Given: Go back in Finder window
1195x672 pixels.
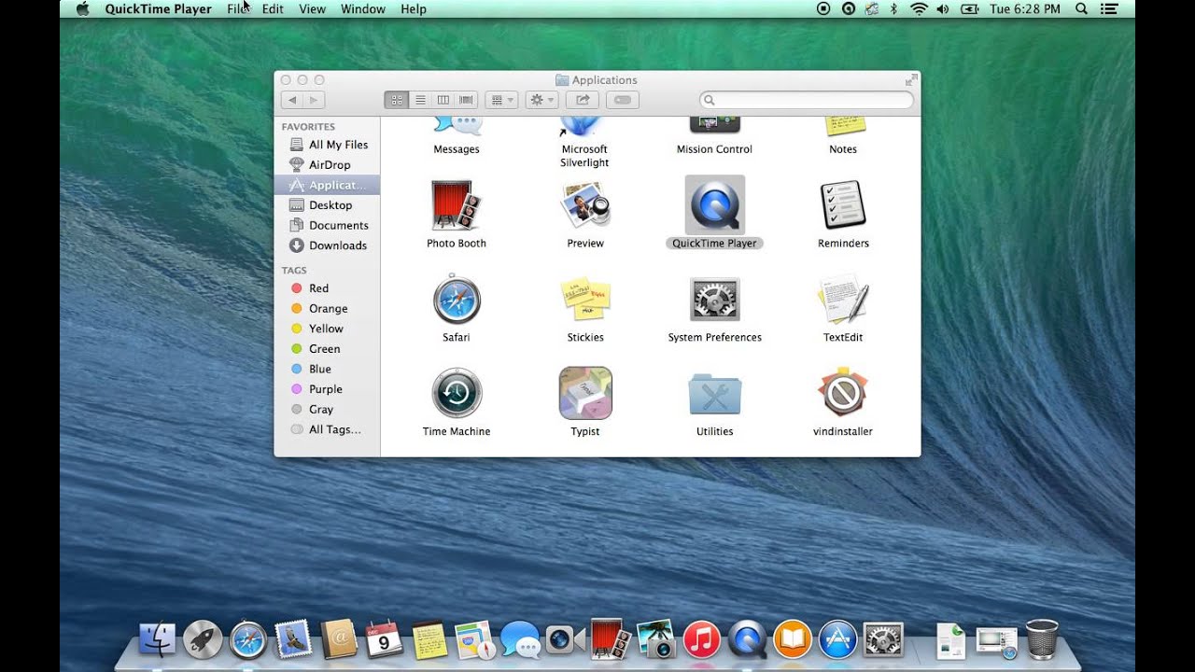Looking at the screenshot, I should (292, 100).
